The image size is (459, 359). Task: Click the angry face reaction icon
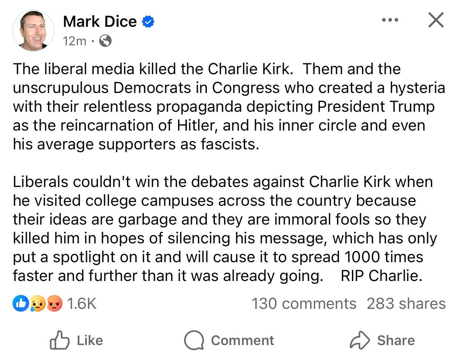point(54,303)
